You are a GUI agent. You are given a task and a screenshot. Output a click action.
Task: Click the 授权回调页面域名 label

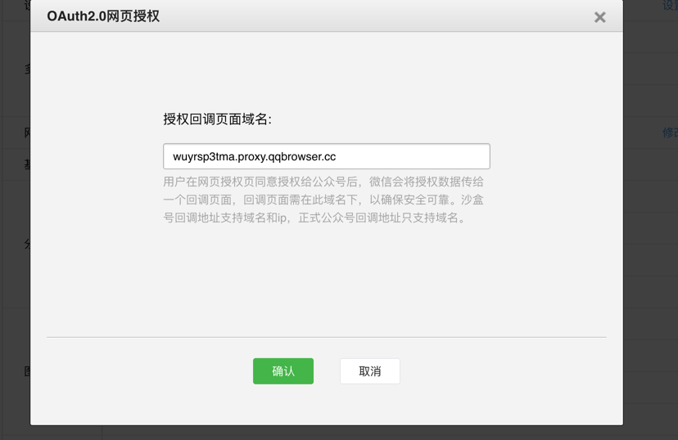218,119
